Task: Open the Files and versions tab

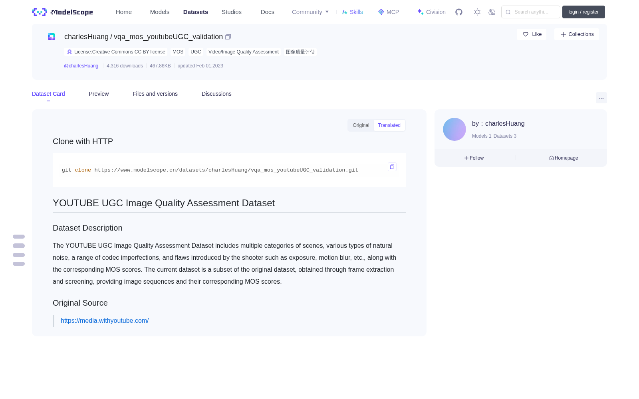Action: tap(155, 94)
